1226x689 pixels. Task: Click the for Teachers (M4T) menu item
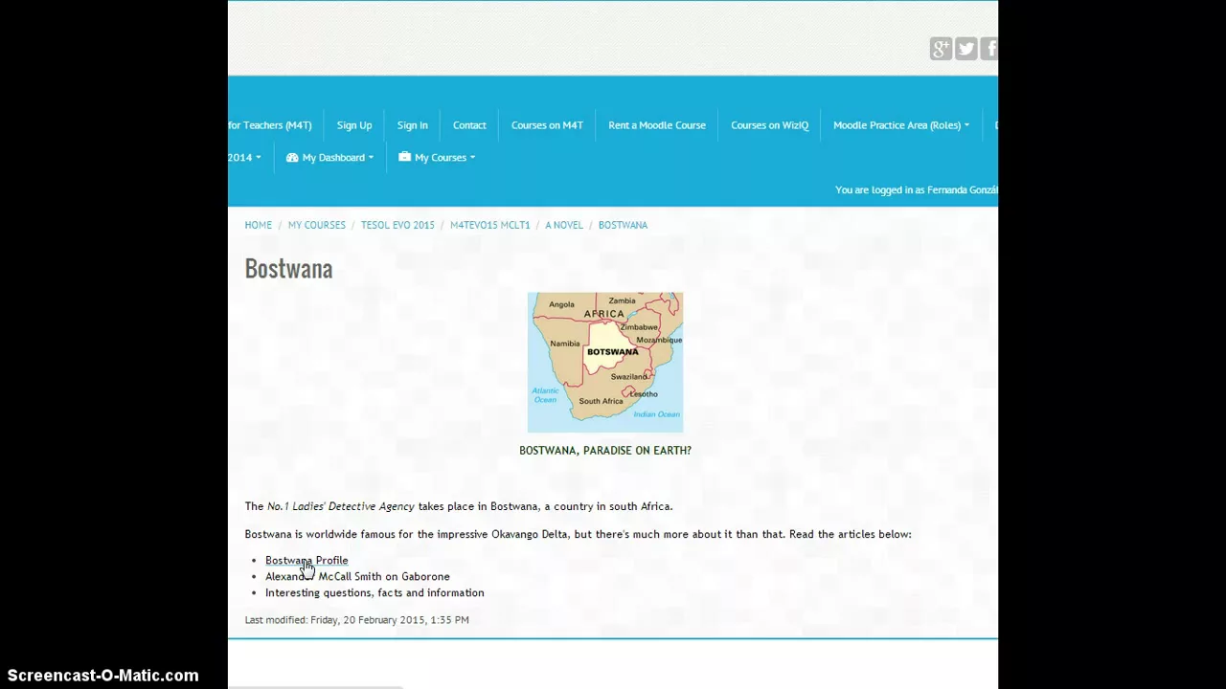tap(270, 125)
